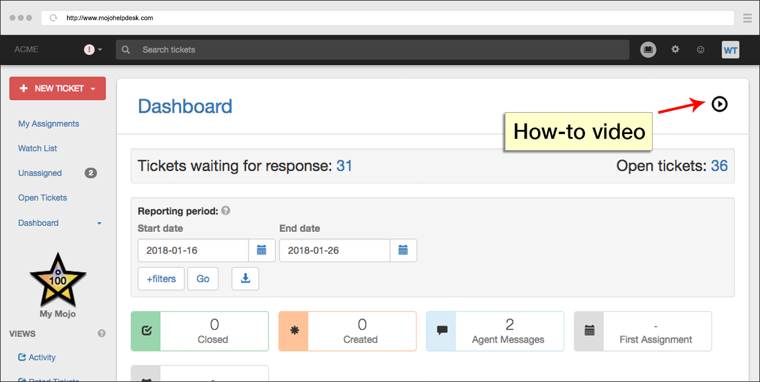Open End date calendar picker

403,250
